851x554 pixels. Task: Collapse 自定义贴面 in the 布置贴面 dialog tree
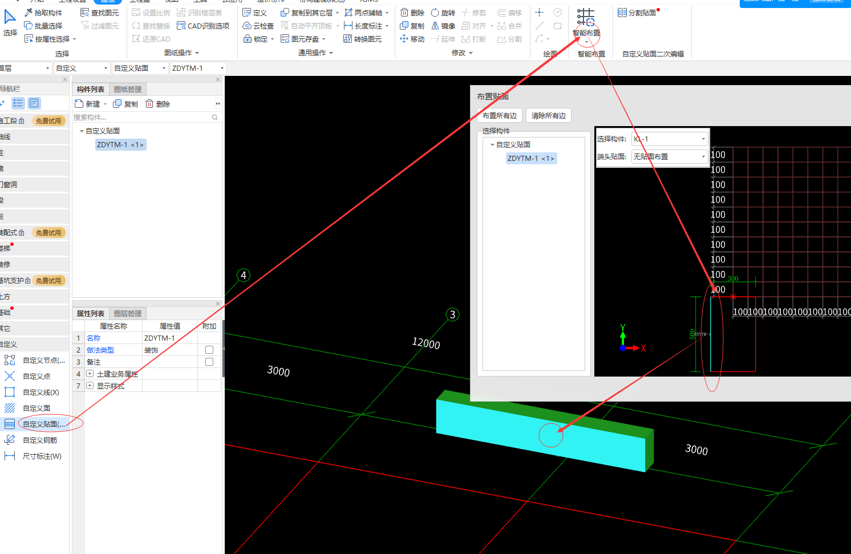click(492, 145)
